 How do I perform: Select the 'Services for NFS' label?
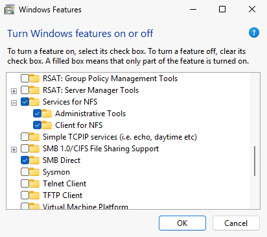[70, 102]
